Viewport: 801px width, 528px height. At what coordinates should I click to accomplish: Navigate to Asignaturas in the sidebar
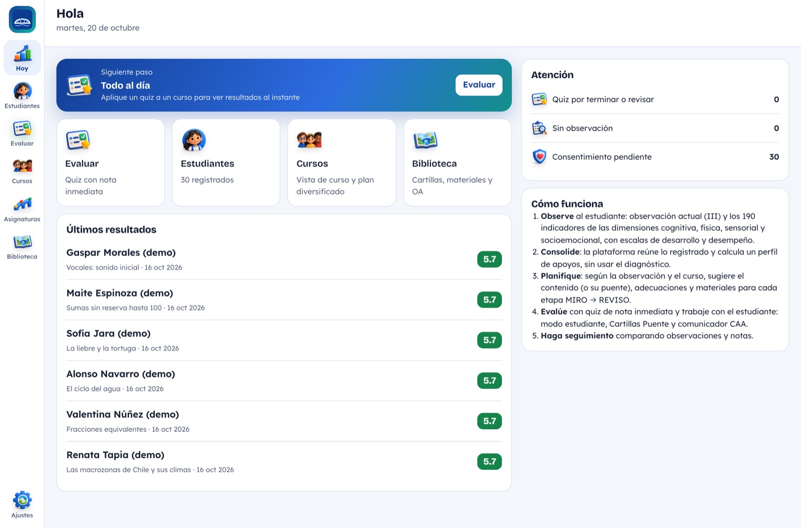point(22,208)
